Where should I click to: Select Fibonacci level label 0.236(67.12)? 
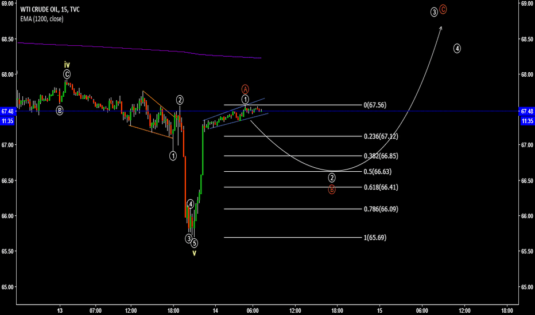point(381,136)
